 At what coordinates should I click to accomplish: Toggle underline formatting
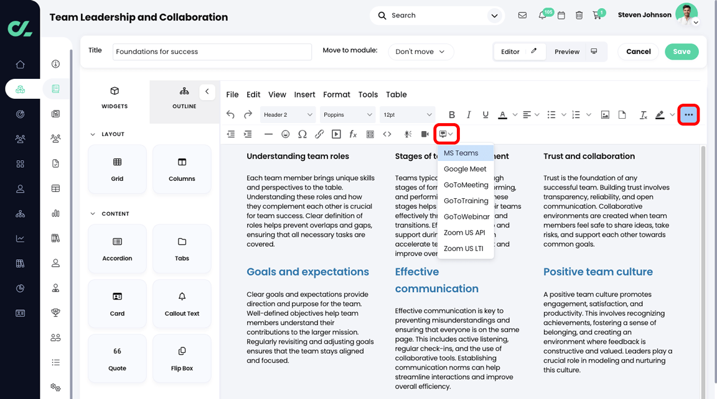tap(485, 114)
